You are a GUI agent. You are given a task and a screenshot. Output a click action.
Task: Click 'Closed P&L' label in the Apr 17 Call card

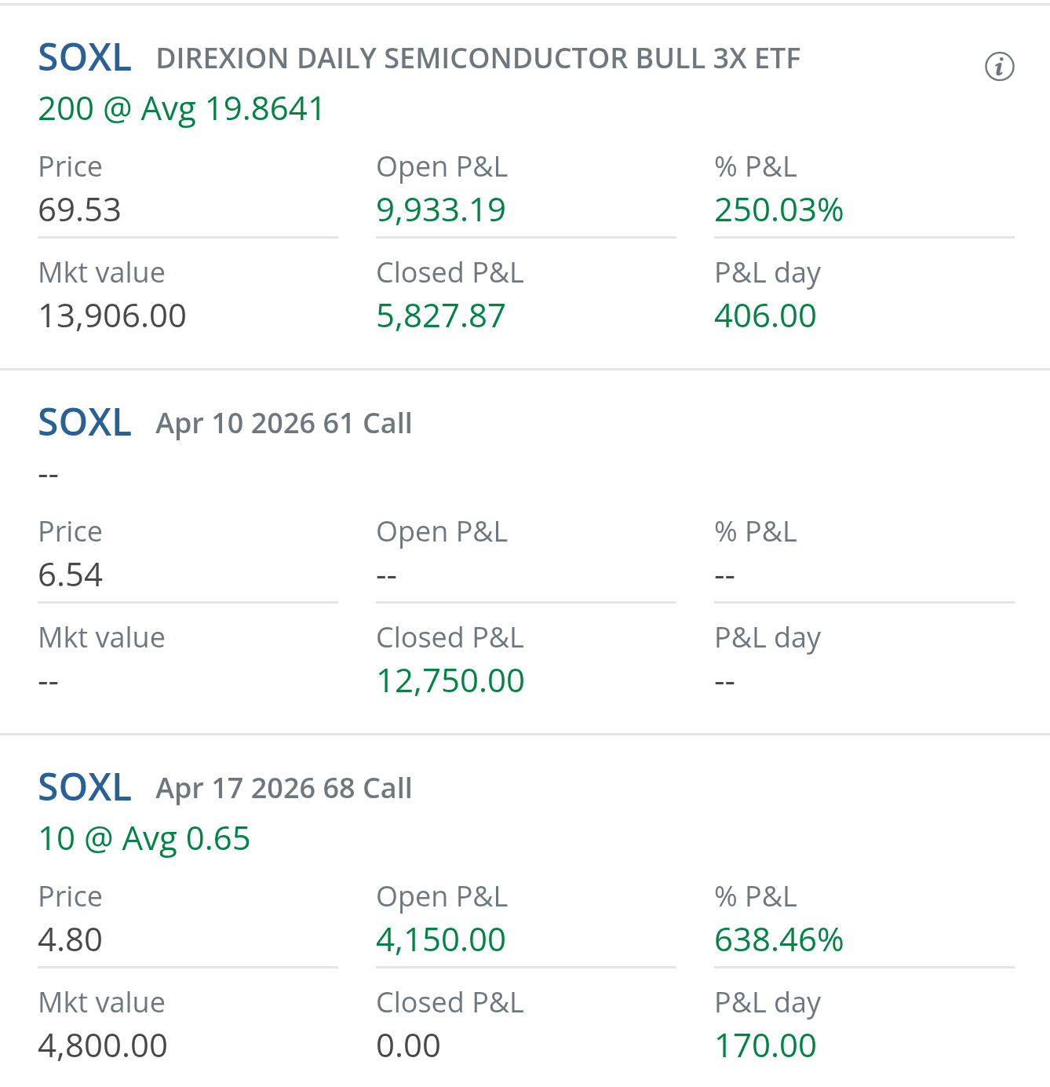coord(450,1003)
